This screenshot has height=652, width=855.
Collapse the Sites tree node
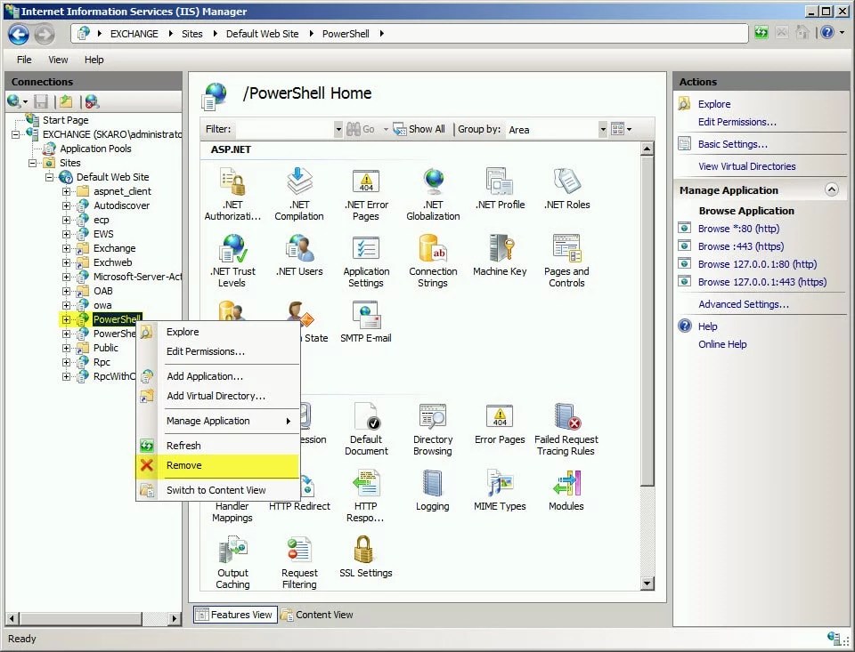click(x=32, y=163)
